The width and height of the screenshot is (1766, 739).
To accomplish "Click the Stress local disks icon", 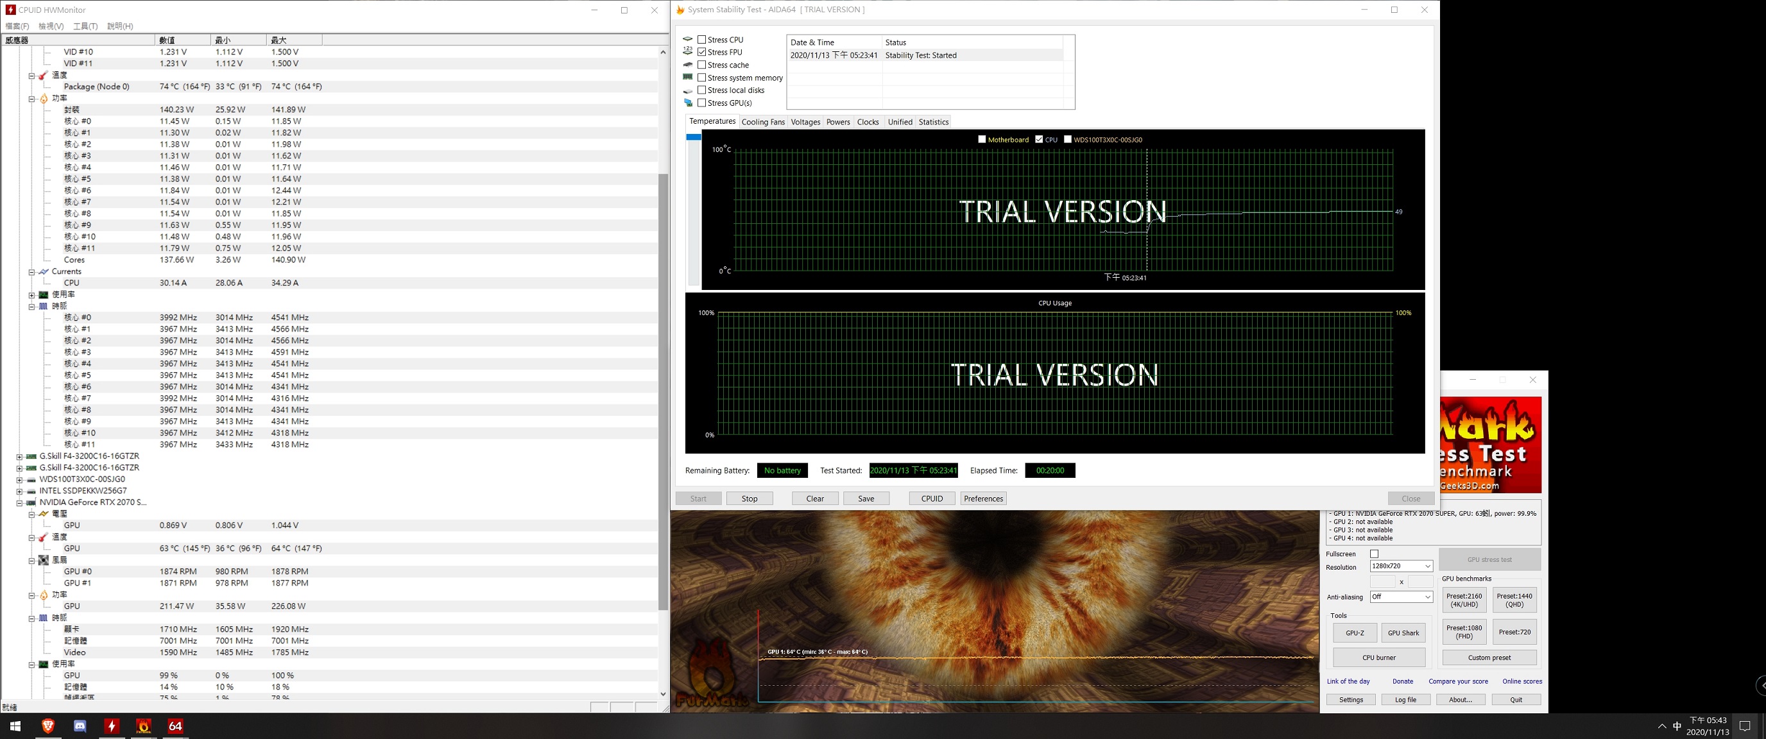I will click(688, 90).
